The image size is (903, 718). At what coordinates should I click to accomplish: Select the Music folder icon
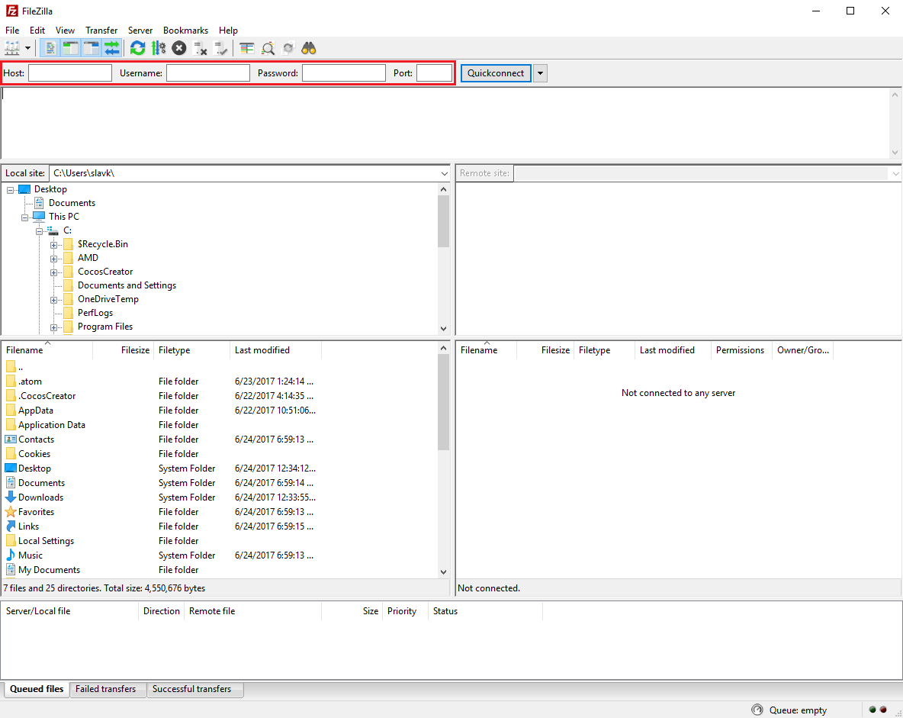11,555
